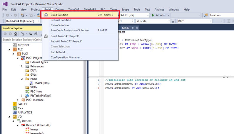The height and width of the screenshot is (134, 234).
Task: Close the MAIN editor tab
Action: coord(137,28)
